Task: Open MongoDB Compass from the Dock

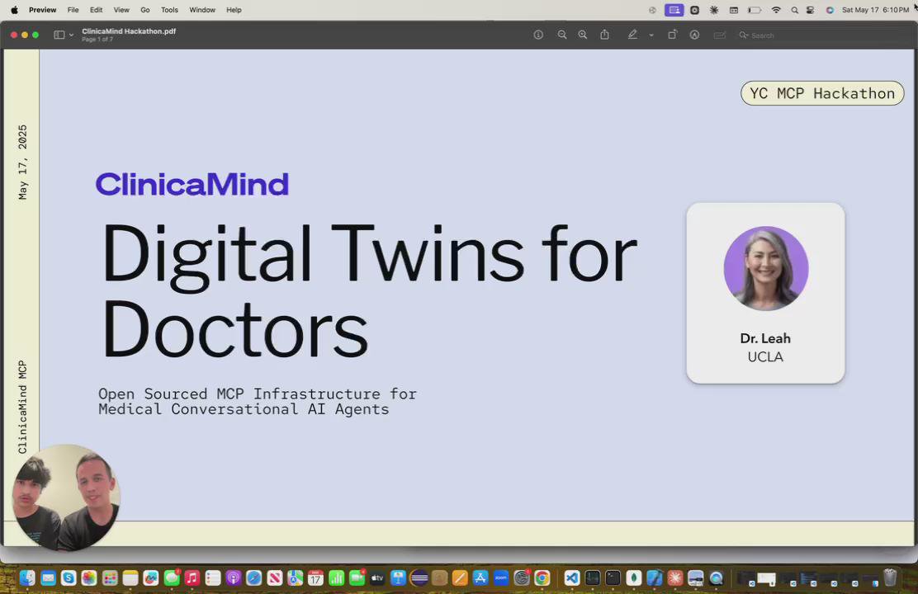Action: click(633, 578)
